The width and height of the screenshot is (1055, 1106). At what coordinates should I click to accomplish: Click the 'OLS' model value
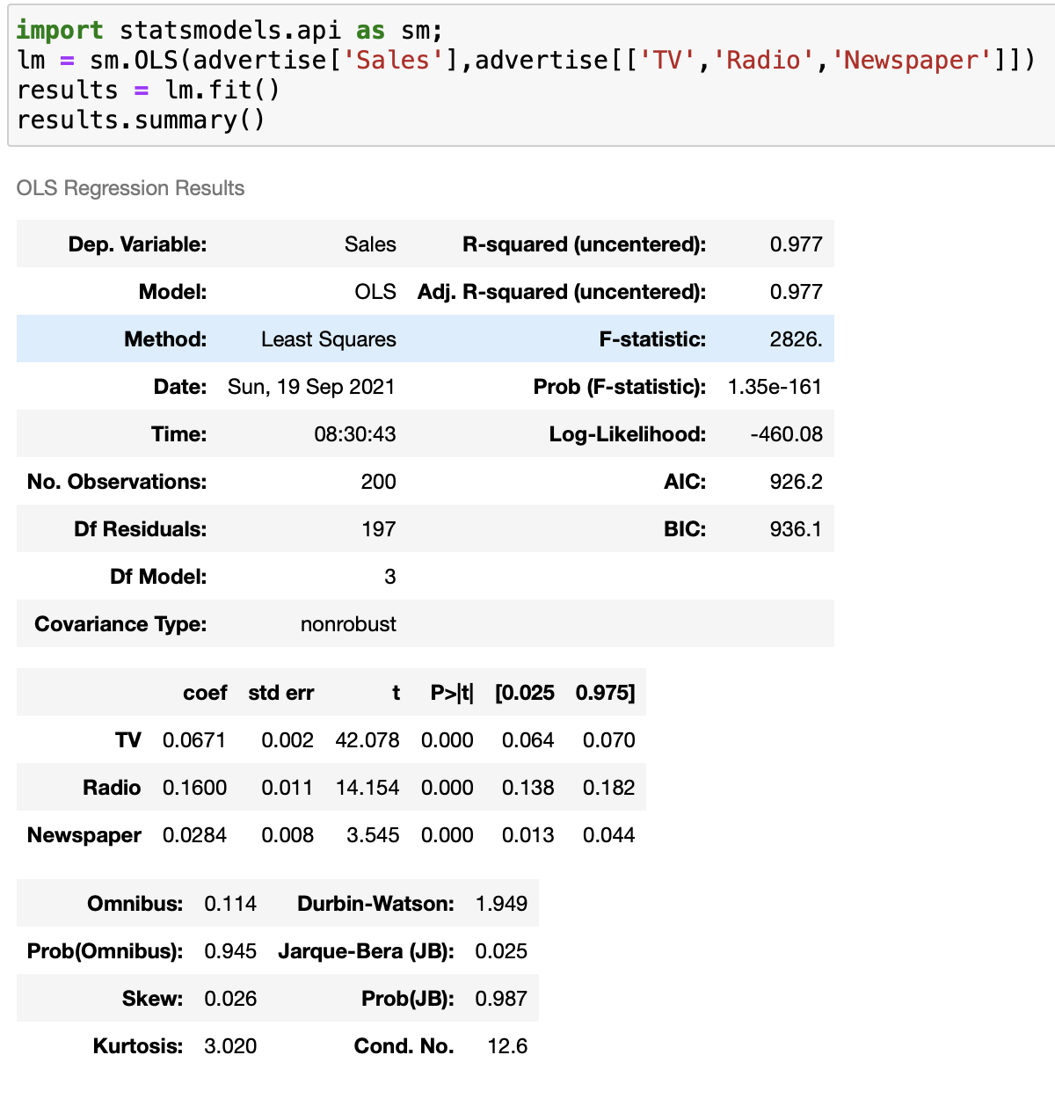tap(375, 292)
